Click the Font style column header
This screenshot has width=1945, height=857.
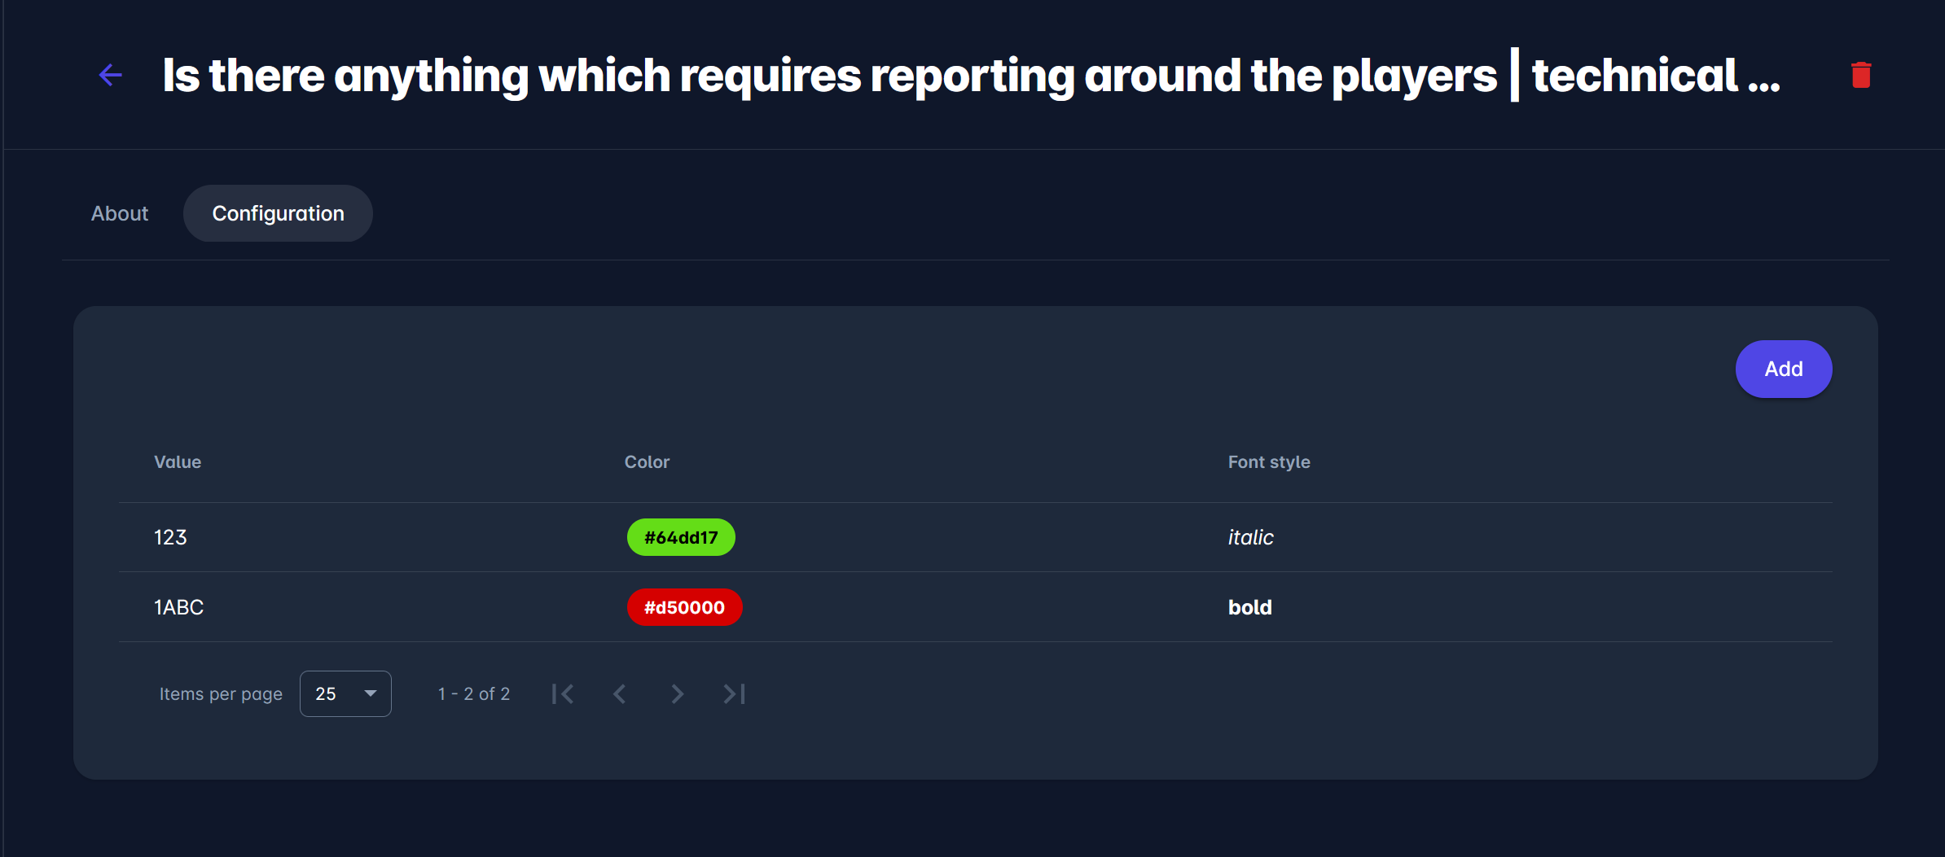pyautogui.click(x=1269, y=462)
